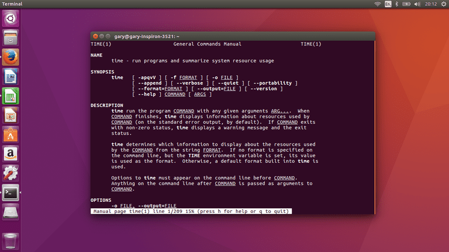Open the Ubuntu Dash search launcher

[x=11, y=19]
